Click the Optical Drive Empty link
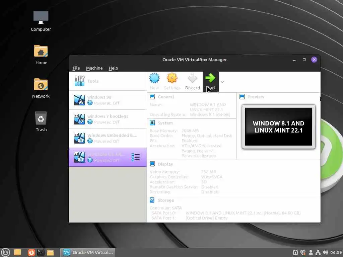The width and height of the screenshot is (343, 257). pos(206,218)
